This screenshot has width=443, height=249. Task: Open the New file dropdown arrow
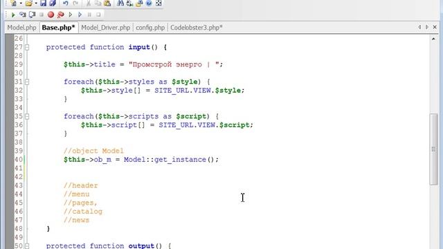click(x=21, y=3)
